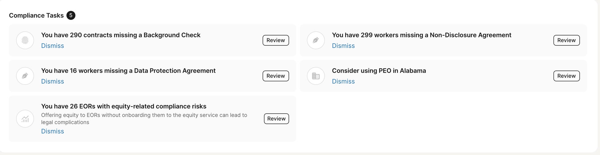Click the pen icon beside Non-Disclosure Agreement task
The height and width of the screenshot is (155, 600).
pyautogui.click(x=316, y=40)
